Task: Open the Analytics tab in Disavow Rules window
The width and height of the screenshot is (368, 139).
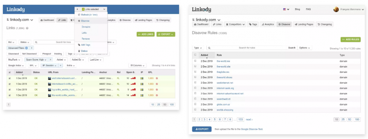Action: click(x=267, y=24)
